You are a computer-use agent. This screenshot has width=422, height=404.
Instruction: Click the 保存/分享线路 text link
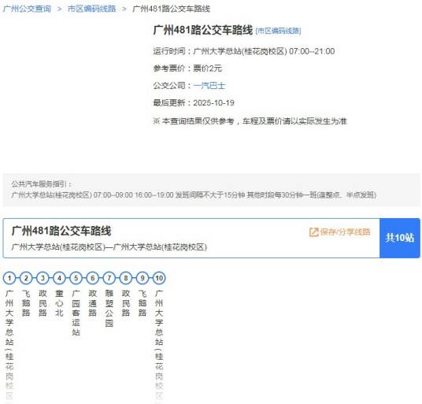(x=346, y=232)
